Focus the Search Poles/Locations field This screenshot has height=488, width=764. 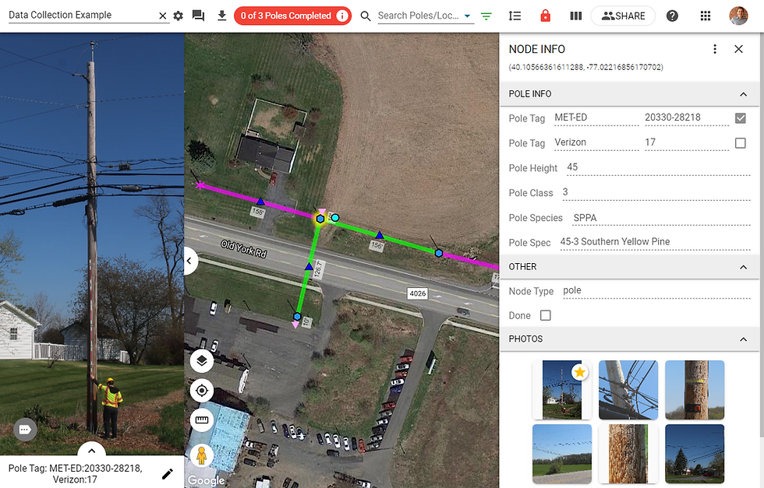coord(418,16)
